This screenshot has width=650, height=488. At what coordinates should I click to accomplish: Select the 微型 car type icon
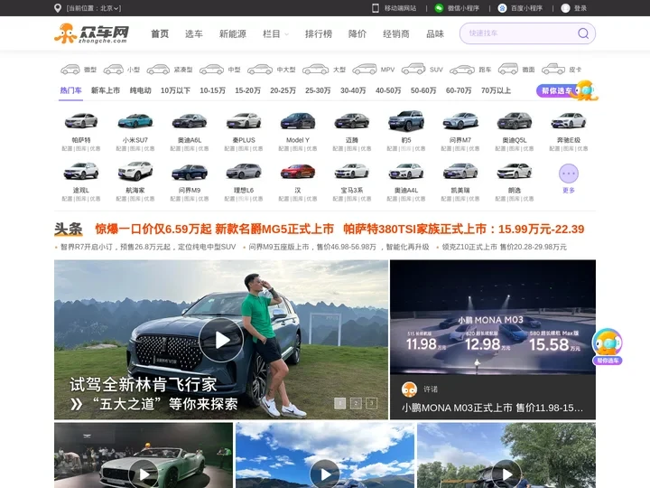click(x=70, y=70)
